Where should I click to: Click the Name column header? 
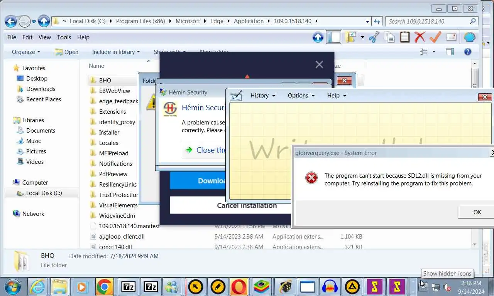(96, 66)
